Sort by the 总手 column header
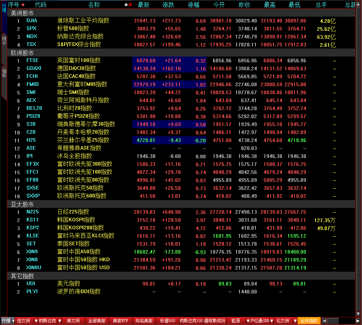This screenshot has height=325, width=362. [321, 5]
